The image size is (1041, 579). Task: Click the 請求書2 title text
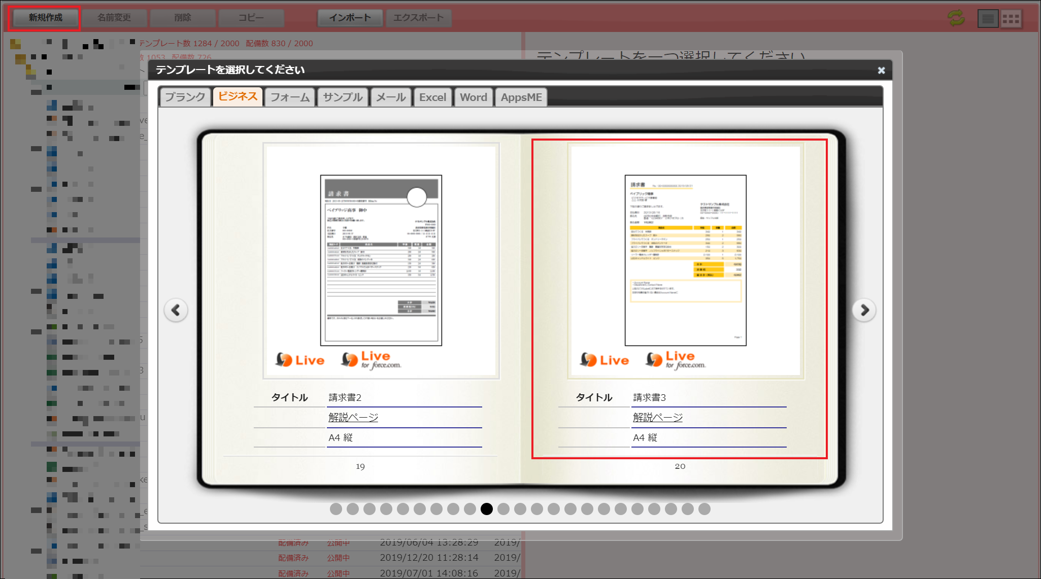tap(345, 397)
